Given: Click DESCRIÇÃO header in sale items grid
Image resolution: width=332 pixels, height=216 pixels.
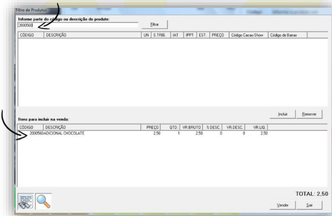Looking at the screenshot, I should click(92, 127).
